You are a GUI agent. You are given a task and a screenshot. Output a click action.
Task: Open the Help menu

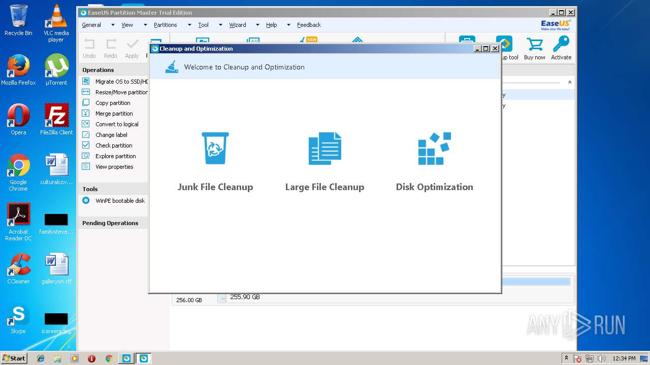272,25
